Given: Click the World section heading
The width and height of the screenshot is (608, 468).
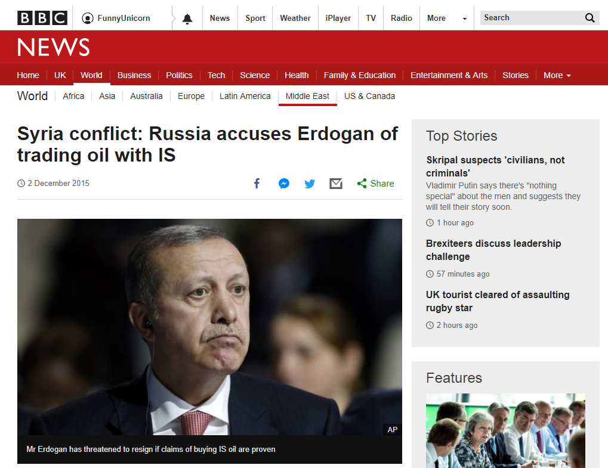Looking at the screenshot, I should point(33,96).
